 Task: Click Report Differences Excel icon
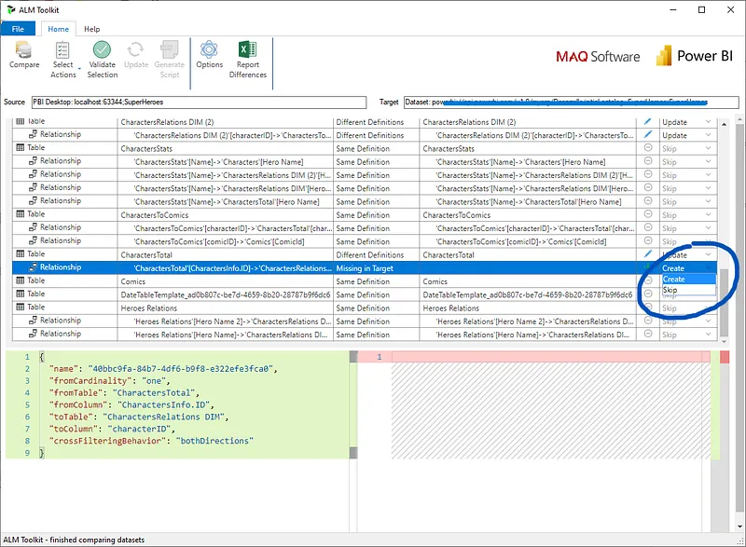247,49
